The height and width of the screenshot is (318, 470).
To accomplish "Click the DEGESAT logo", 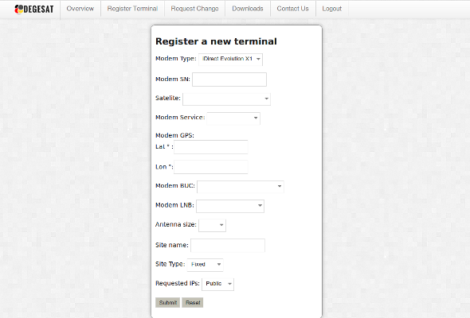I will [x=34, y=10].
